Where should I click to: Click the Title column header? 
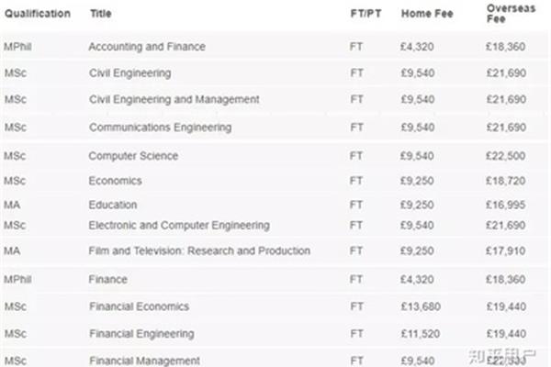(x=101, y=14)
